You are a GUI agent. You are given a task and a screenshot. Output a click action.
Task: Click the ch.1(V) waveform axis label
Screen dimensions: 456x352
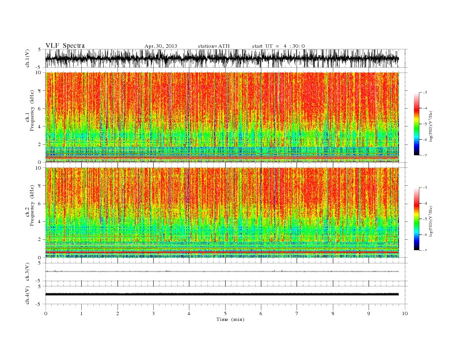[28, 58]
